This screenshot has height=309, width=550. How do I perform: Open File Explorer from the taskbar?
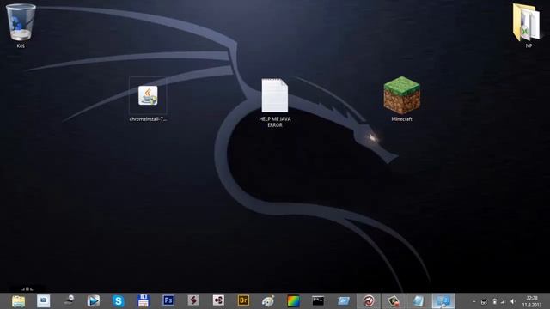(x=18, y=301)
